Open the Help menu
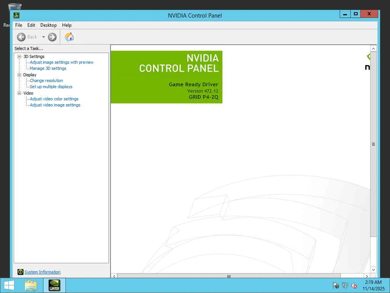The image size is (390, 293). pyautogui.click(x=67, y=25)
